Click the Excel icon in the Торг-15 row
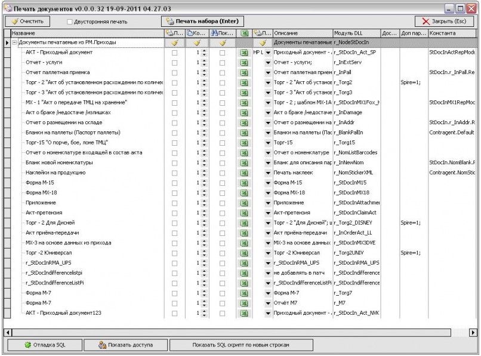The image size is (481, 356). (243, 143)
